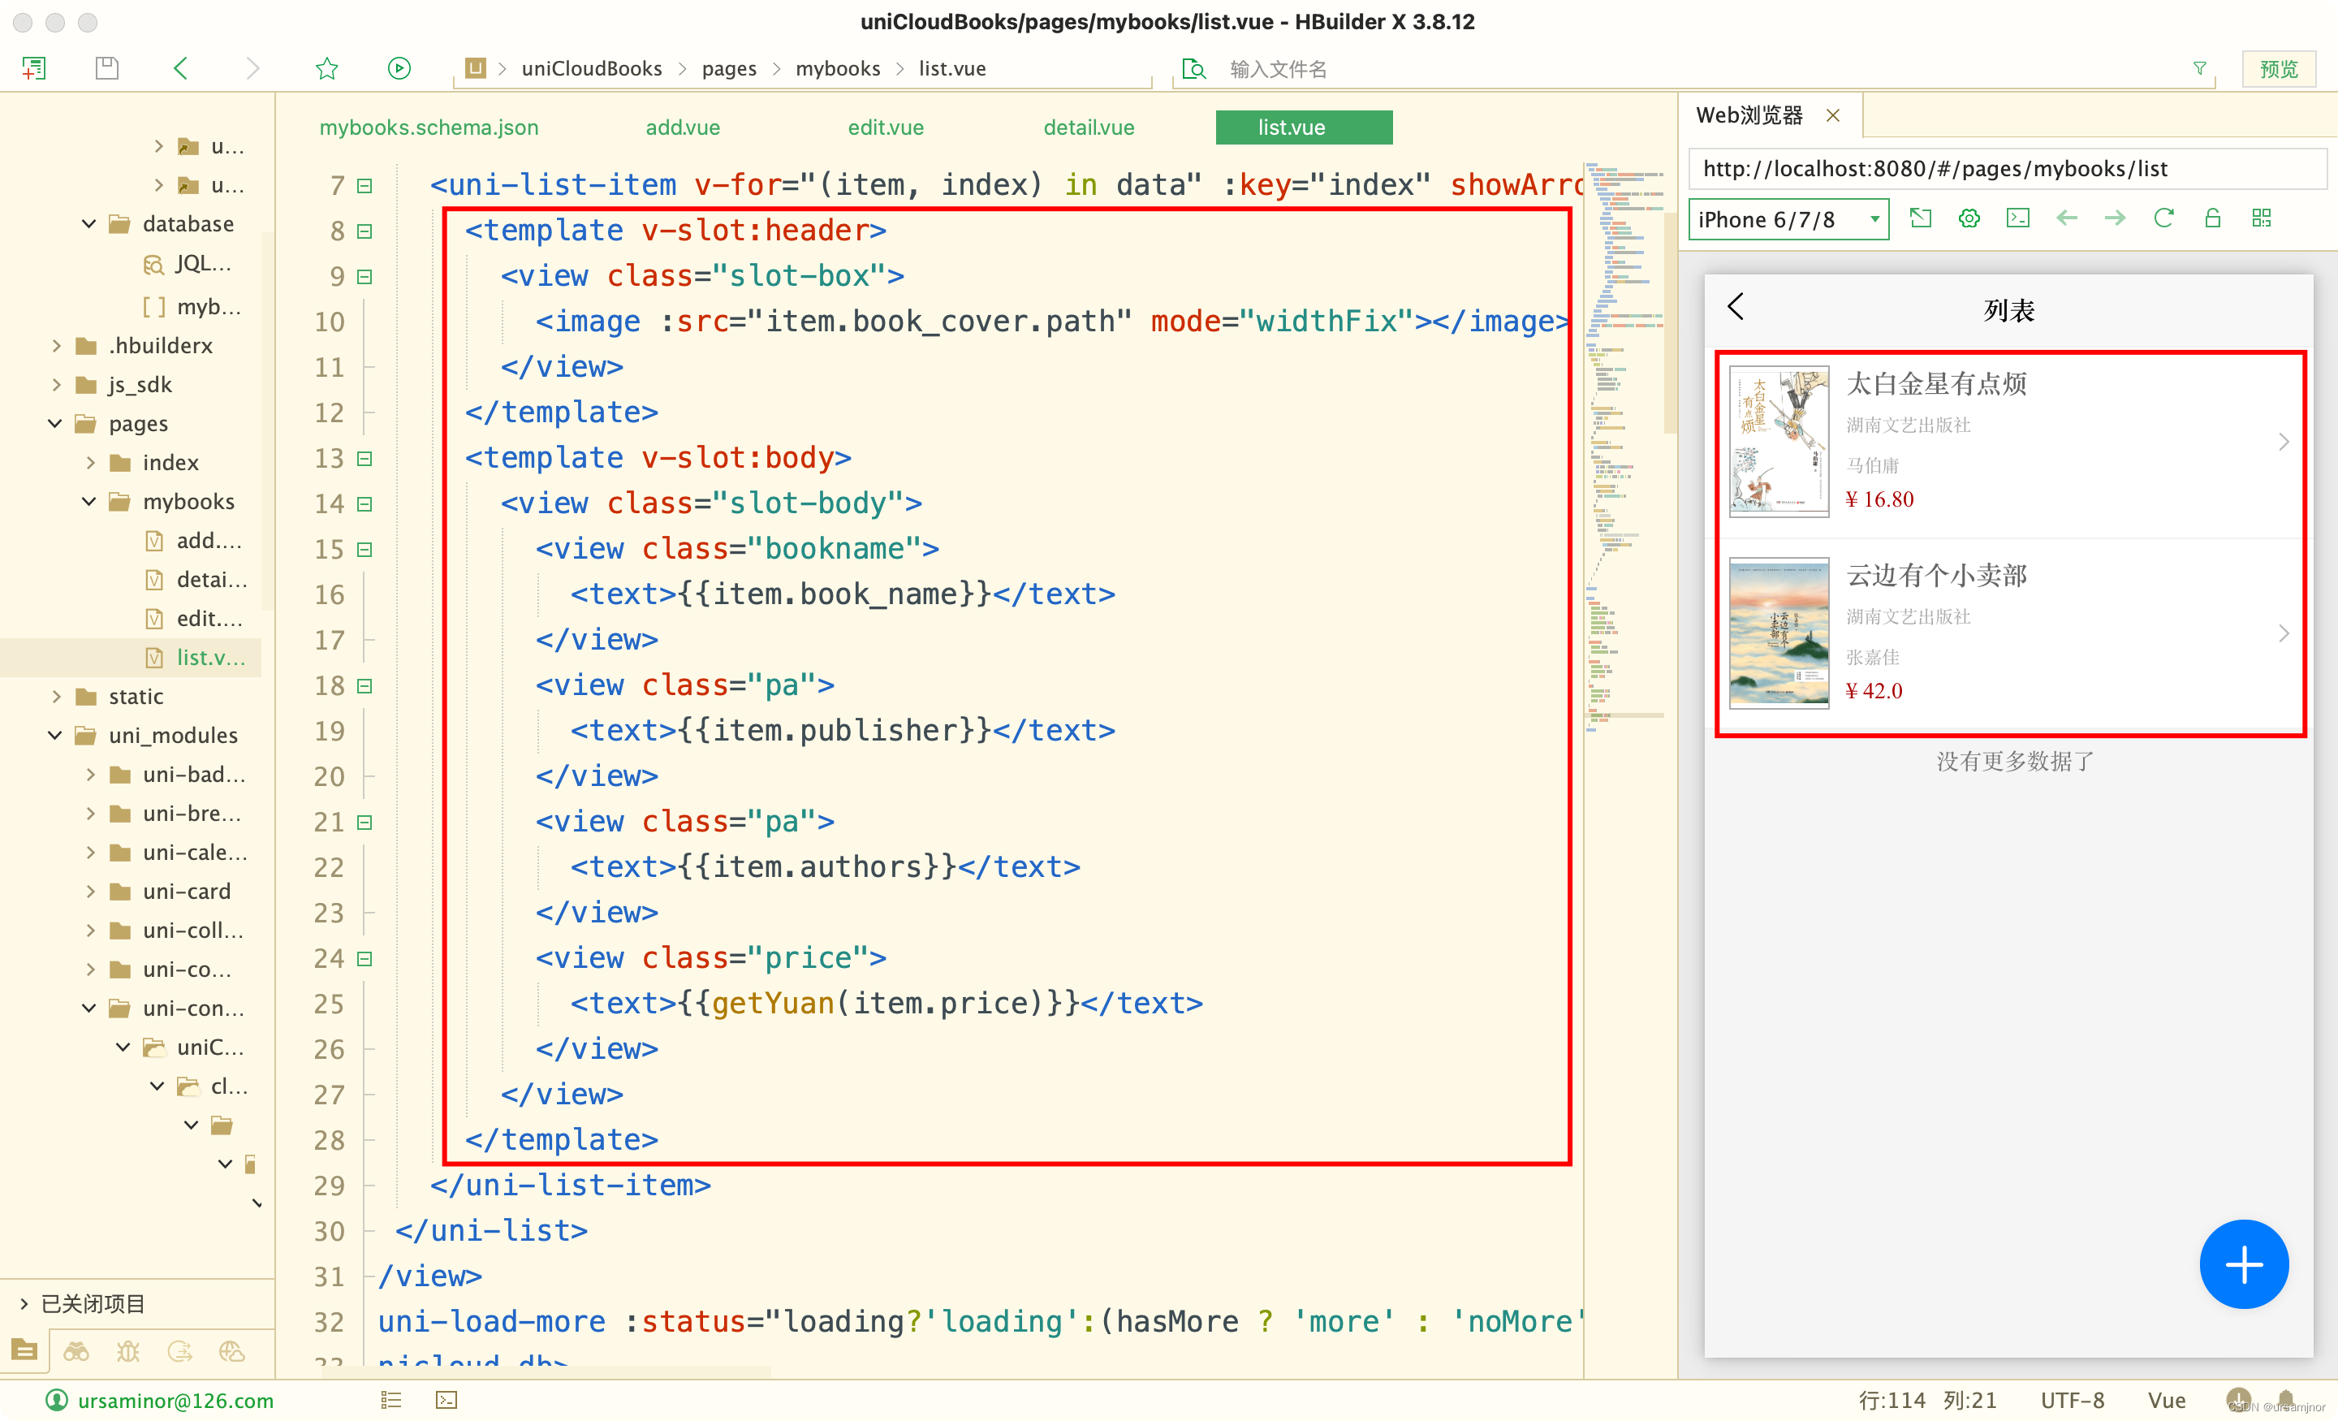This screenshot has height=1421, width=2338.
Task: Open browser settings gear icon
Action: pyautogui.click(x=1969, y=218)
